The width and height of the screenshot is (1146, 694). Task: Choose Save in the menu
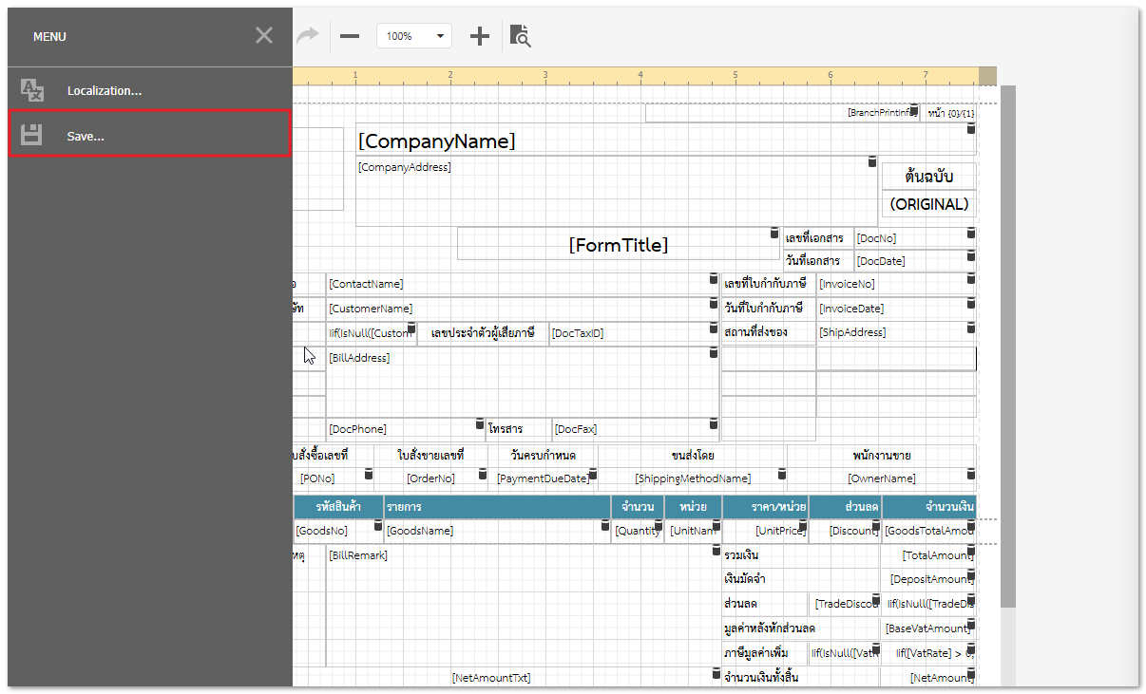tap(86, 137)
